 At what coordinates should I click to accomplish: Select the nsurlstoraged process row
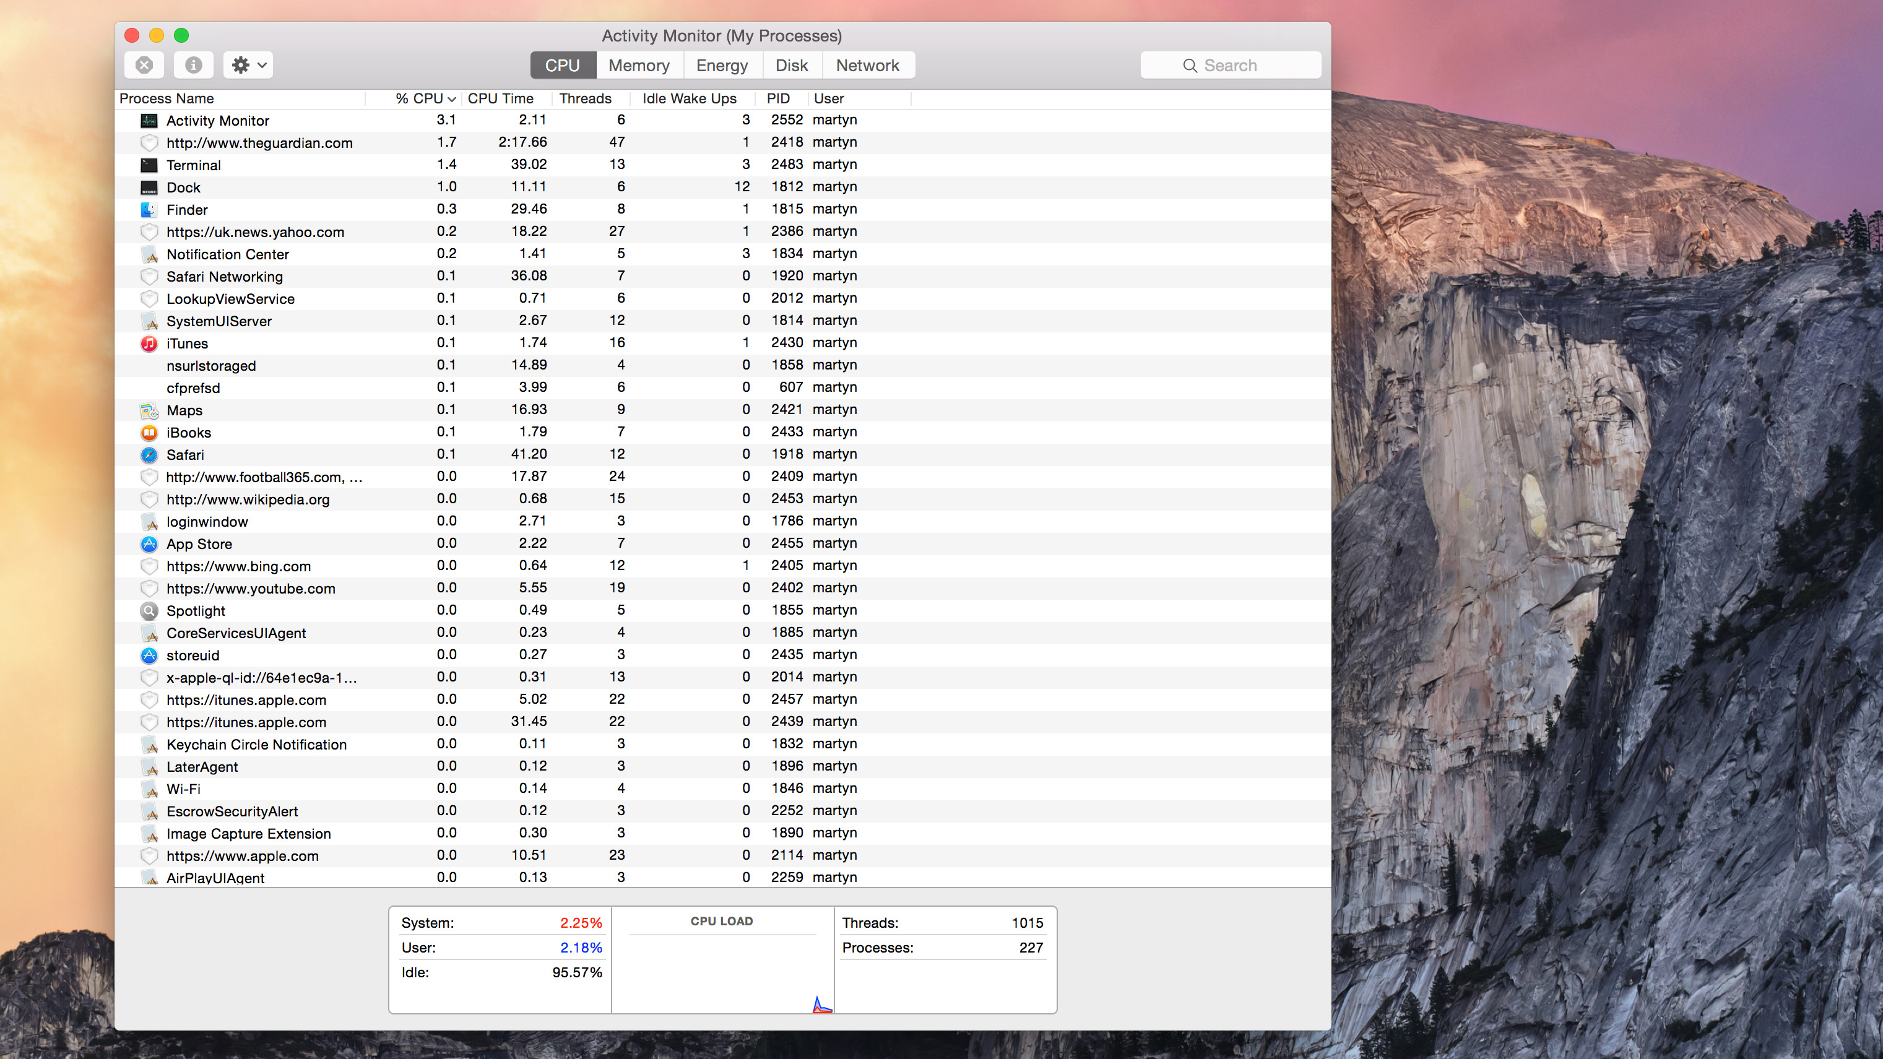[722, 365]
